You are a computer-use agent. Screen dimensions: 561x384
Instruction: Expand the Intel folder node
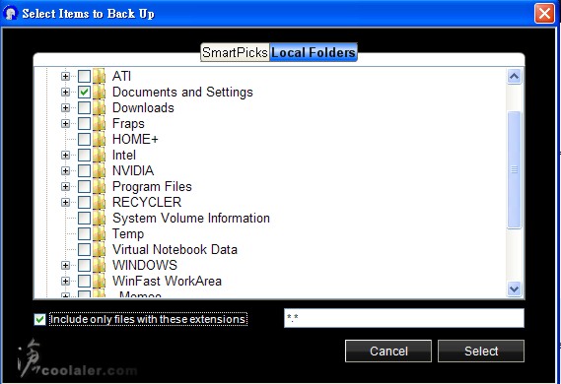(65, 155)
